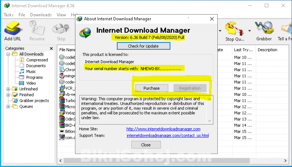Screen dimensions: 292x167
Task: Open the Home Site link
Action: [x=163, y=129]
